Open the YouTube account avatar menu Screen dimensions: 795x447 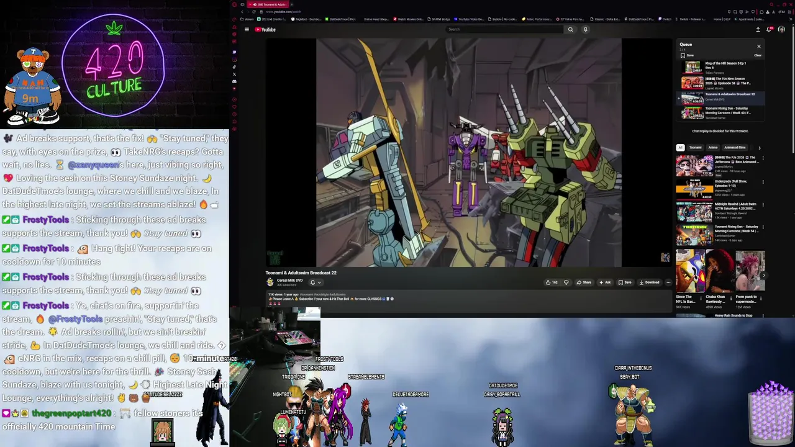(x=781, y=29)
